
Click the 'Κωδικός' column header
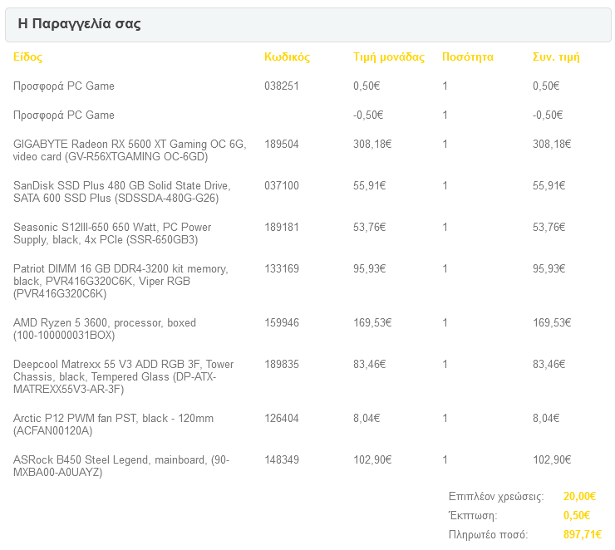pyautogui.click(x=287, y=57)
